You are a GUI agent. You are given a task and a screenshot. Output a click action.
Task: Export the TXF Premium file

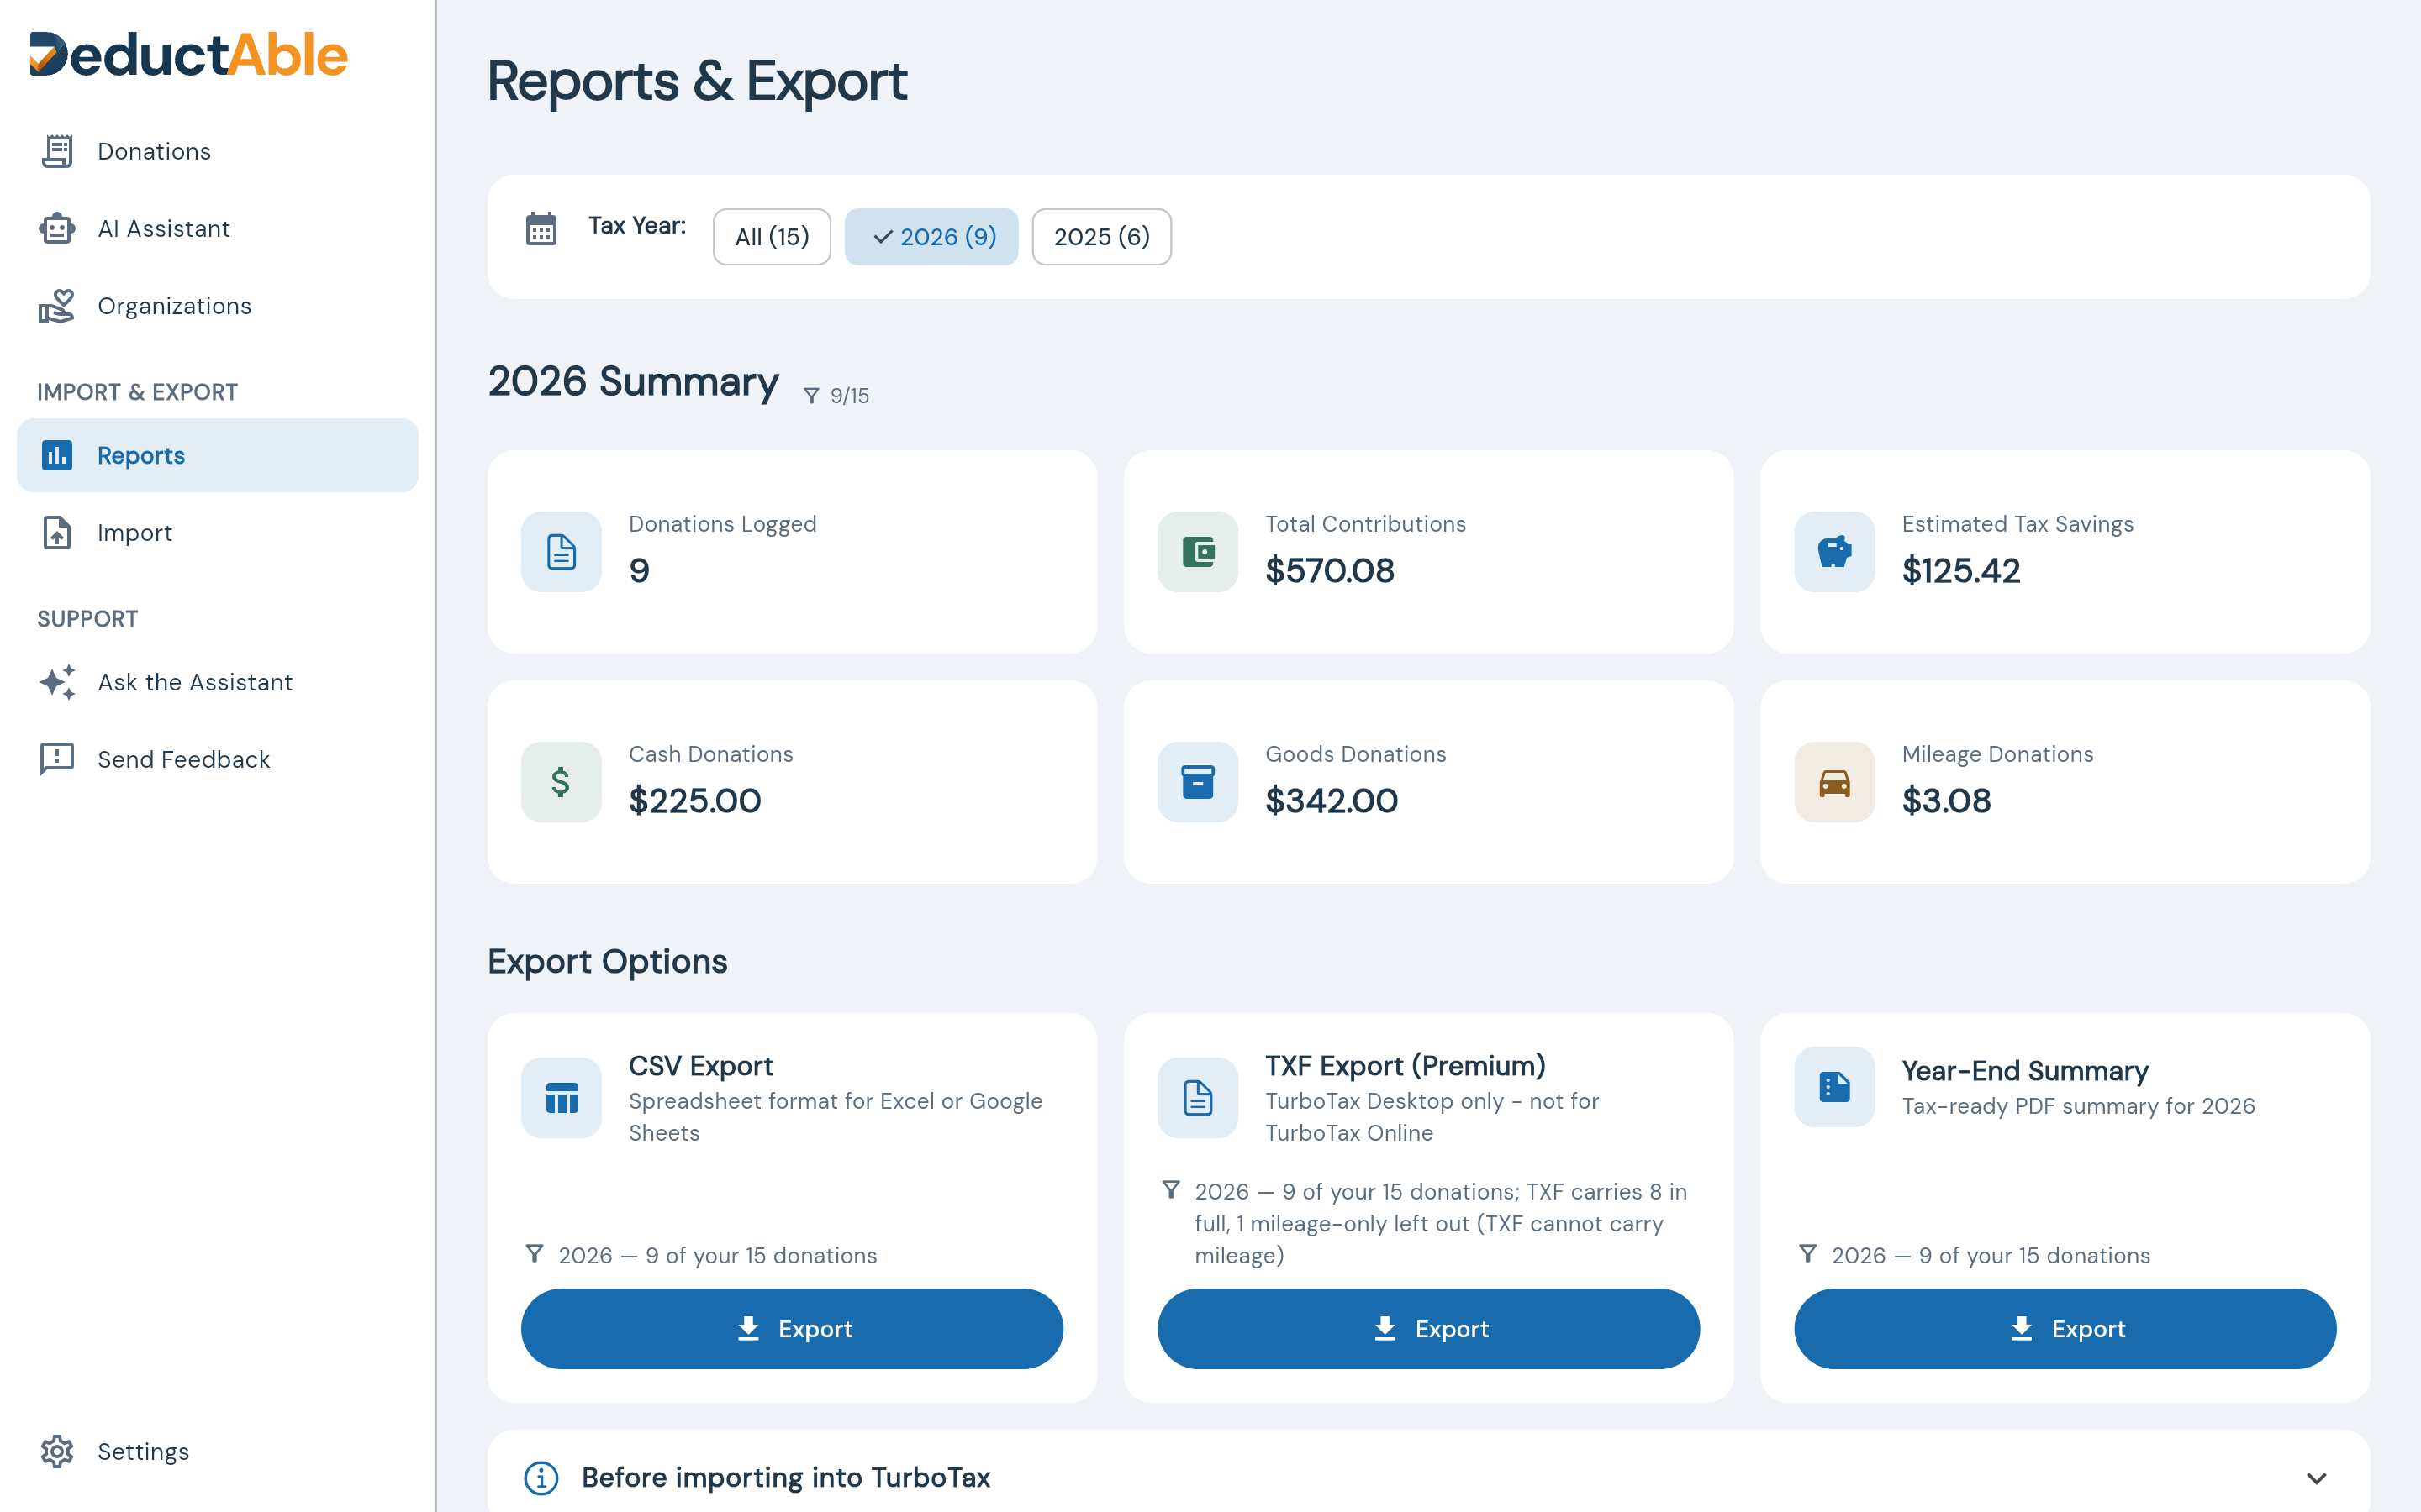click(x=1427, y=1329)
